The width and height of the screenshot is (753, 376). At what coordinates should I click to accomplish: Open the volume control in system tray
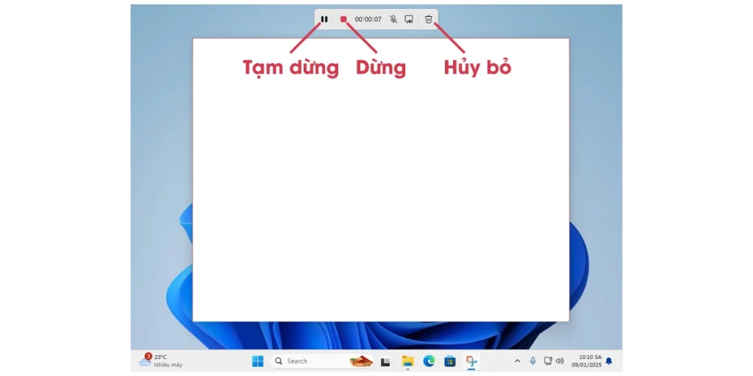pos(560,361)
